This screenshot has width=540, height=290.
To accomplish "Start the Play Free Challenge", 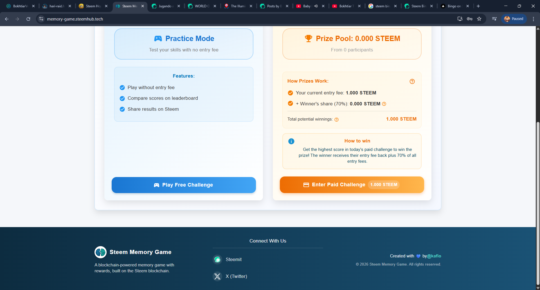I will tap(184, 185).
